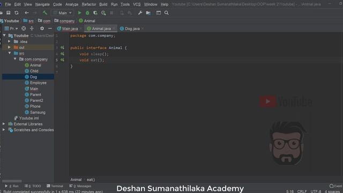
Task: Expand the .idea folder
Action: click(x=9, y=41)
